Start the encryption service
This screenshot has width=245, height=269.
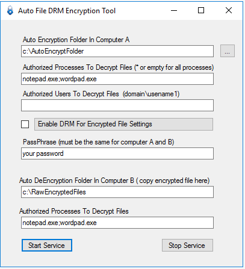[x=47, y=245]
